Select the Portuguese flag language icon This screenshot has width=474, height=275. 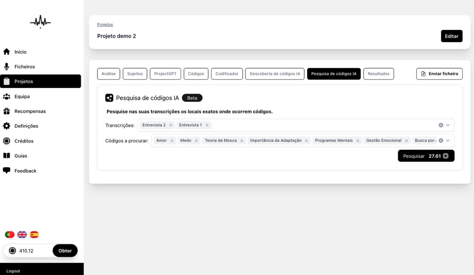click(10, 234)
